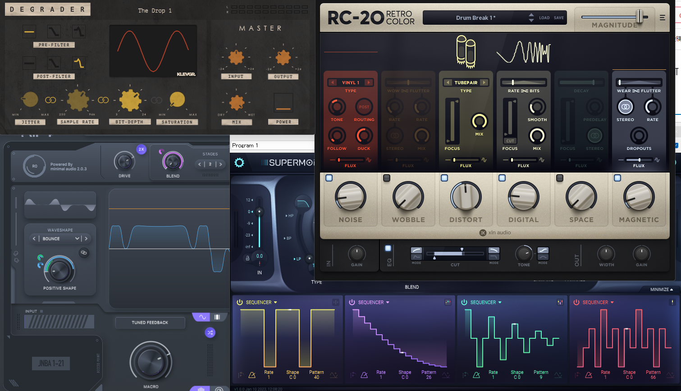Open the red Sequencer type dropdown
This screenshot has height=391, width=681.
coord(598,302)
